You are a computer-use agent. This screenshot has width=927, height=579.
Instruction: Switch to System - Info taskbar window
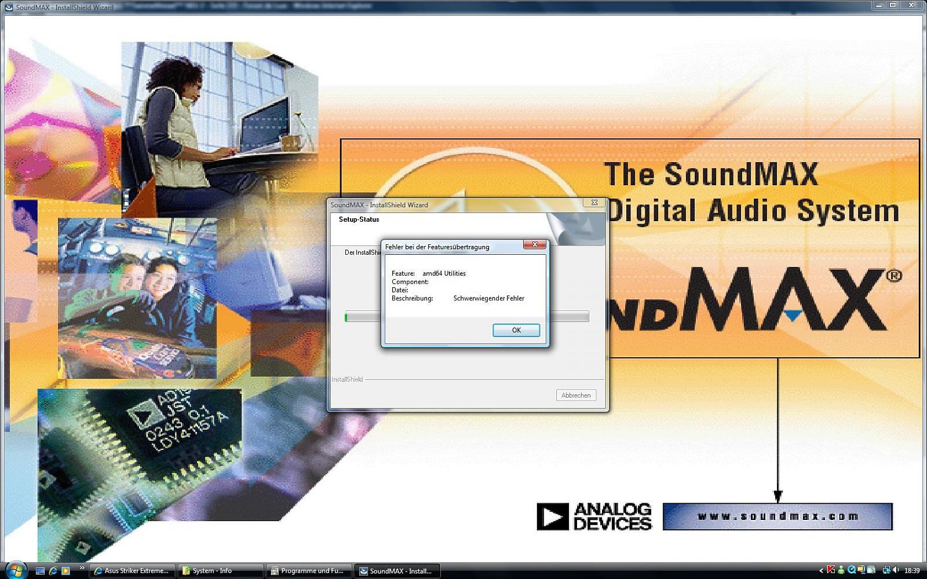click(x=221, y=571)
